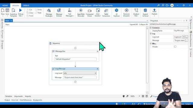Click Paste in clipboard group
This screenshot has height=108, width=193.
pyautogui.click(x=30, y=16)
